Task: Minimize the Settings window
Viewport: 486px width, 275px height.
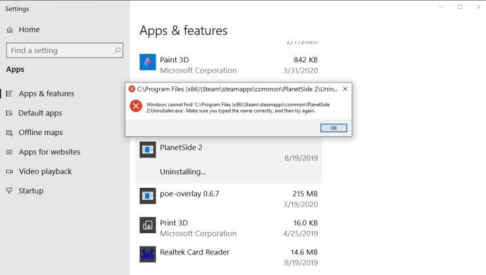Action: [x=442, y=7]
